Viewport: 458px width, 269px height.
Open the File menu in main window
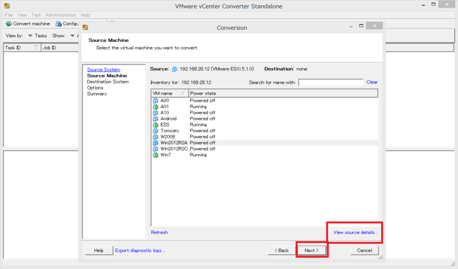click(x=9, y=15)
